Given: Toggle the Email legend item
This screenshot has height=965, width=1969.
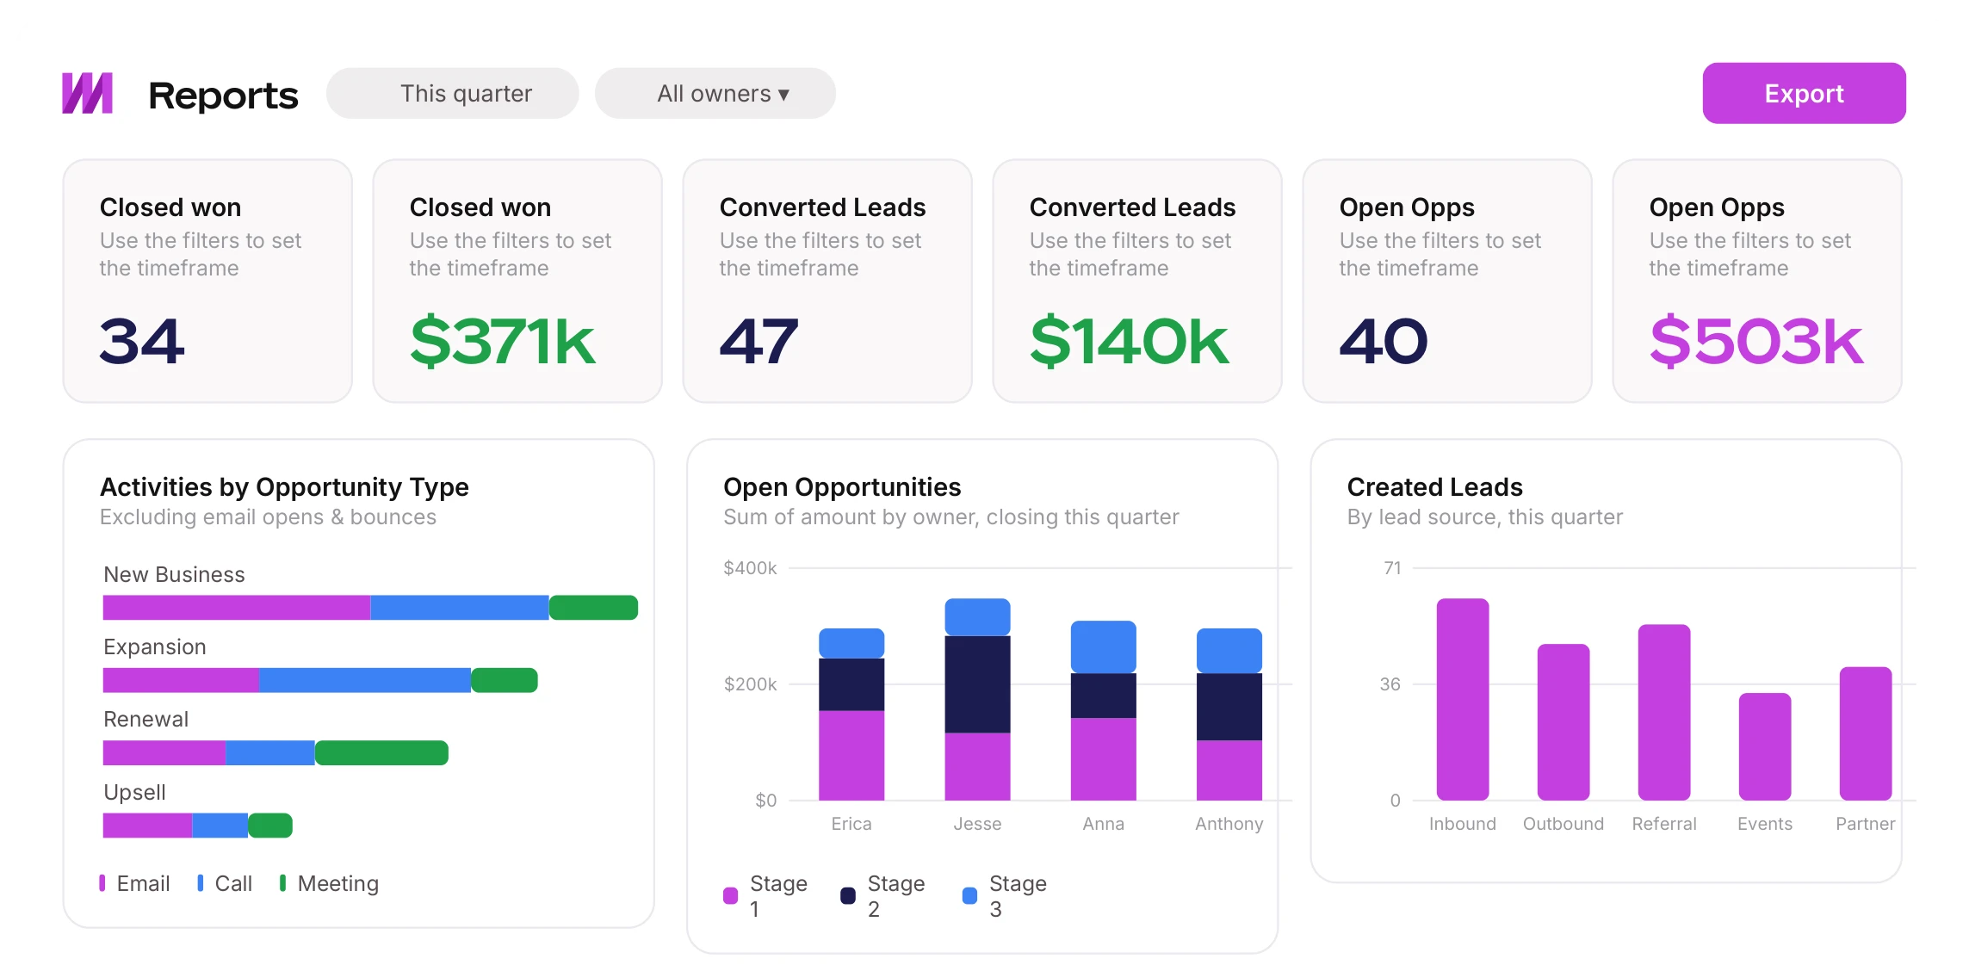Looking at the screenshot, I should 134,883.
